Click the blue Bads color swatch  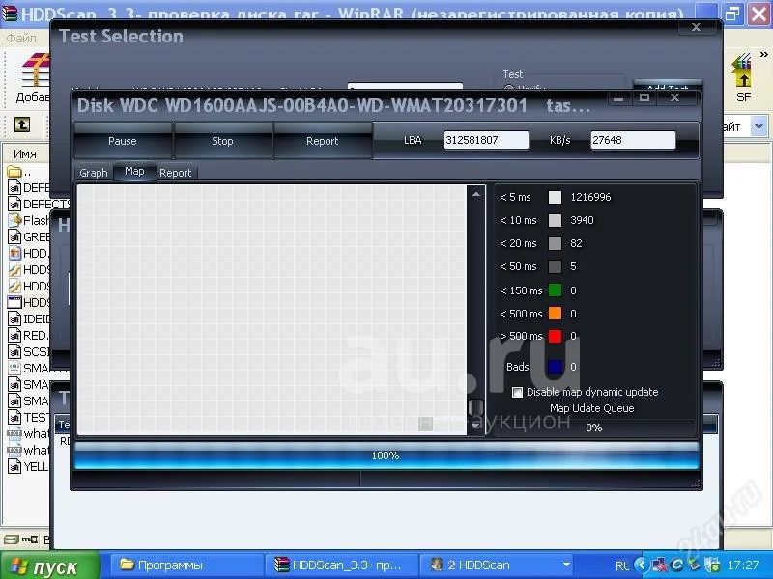555,367
